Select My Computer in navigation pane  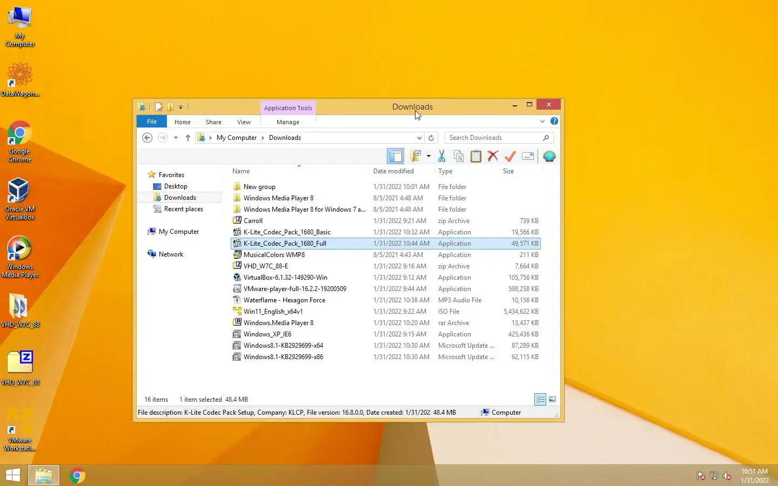179,232
